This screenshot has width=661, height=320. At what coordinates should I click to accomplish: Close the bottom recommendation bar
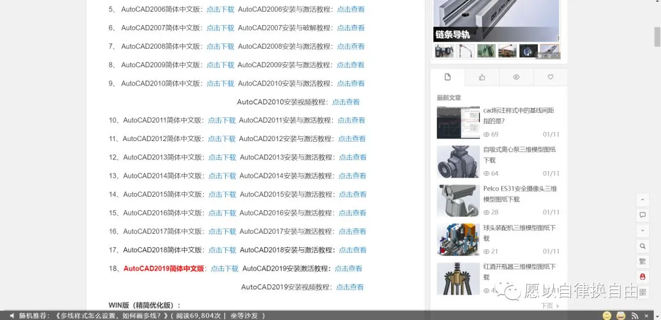(647, 315)
